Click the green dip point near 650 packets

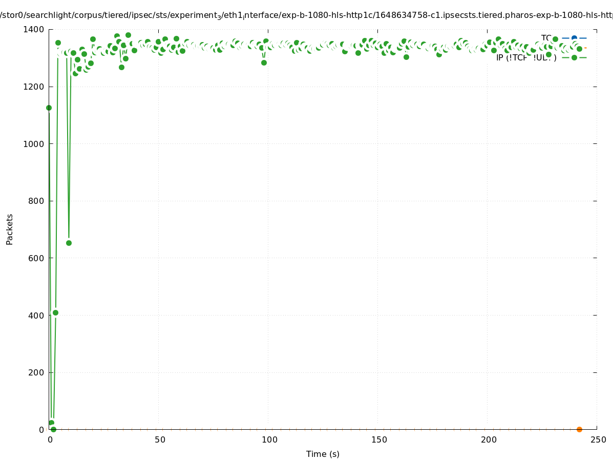click(x=69, y=243)
